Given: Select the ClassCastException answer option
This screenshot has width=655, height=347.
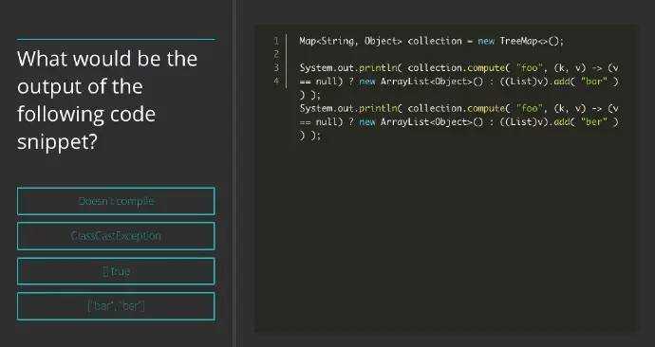Looking at the screenshot, I should tap(116, 236).
